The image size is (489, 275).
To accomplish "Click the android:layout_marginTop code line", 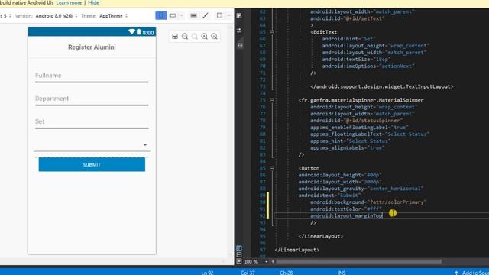I will 346,215.
